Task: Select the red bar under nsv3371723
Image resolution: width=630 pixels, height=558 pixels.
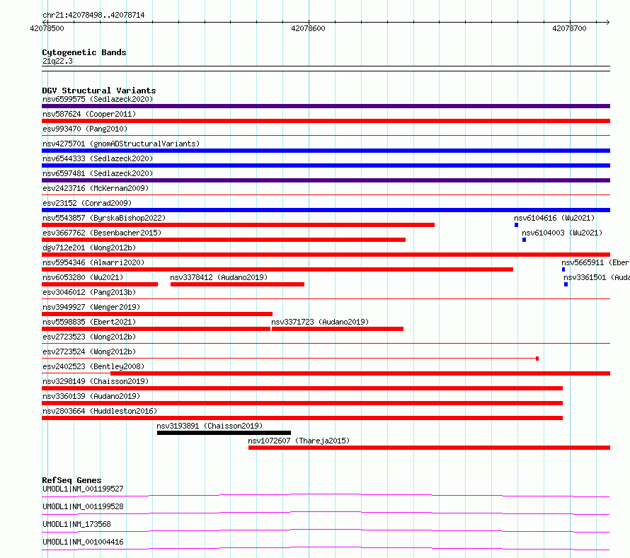Action: point(338,329)
